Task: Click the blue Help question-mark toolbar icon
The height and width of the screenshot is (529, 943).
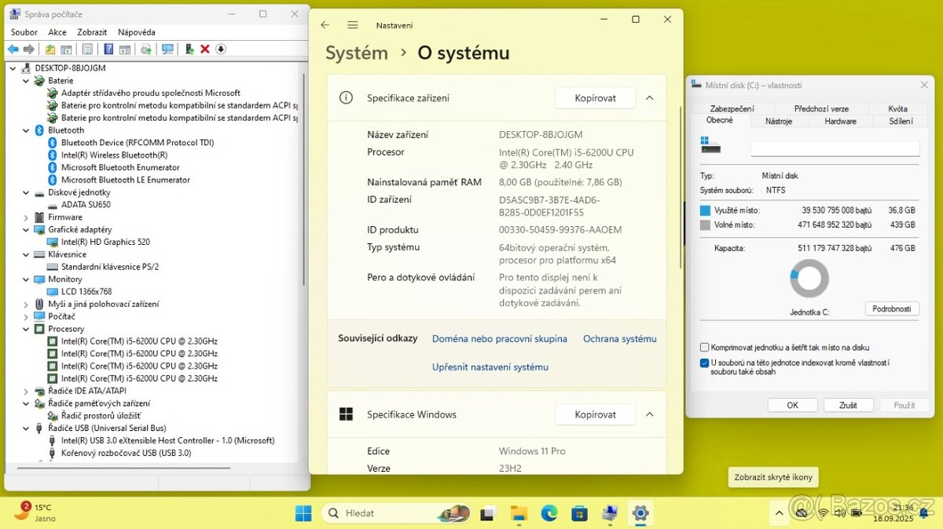Action: click(108, 49)
